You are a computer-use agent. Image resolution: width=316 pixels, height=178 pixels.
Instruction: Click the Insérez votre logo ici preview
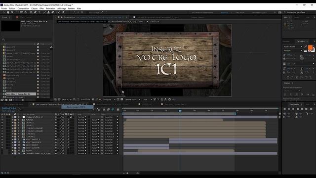167,60
